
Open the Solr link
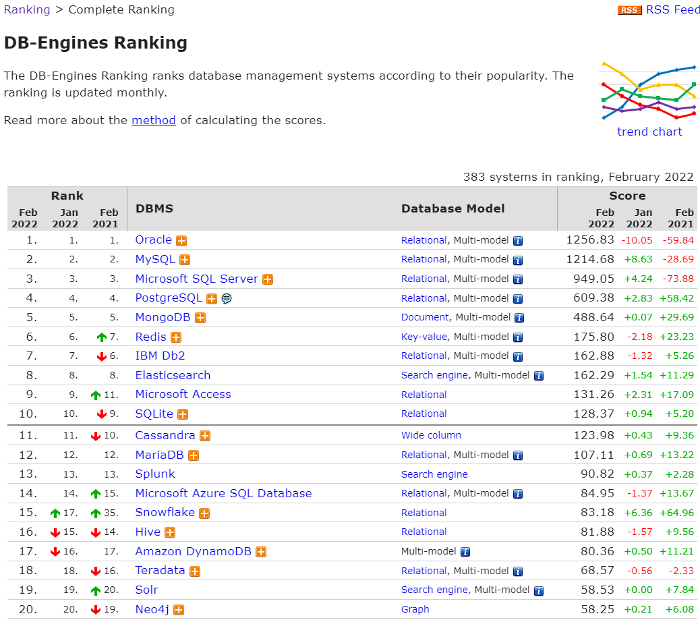click(x=147, y=590)
